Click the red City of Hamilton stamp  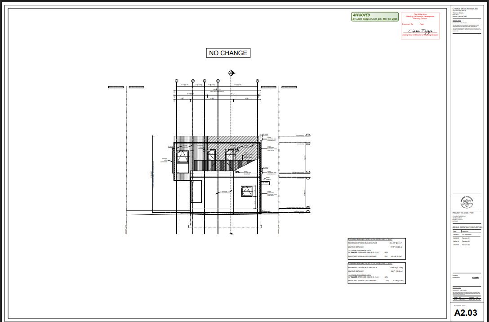(420, 26)
